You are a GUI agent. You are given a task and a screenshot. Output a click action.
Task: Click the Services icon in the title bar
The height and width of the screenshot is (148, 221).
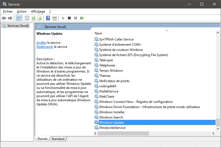click(4, 4)
